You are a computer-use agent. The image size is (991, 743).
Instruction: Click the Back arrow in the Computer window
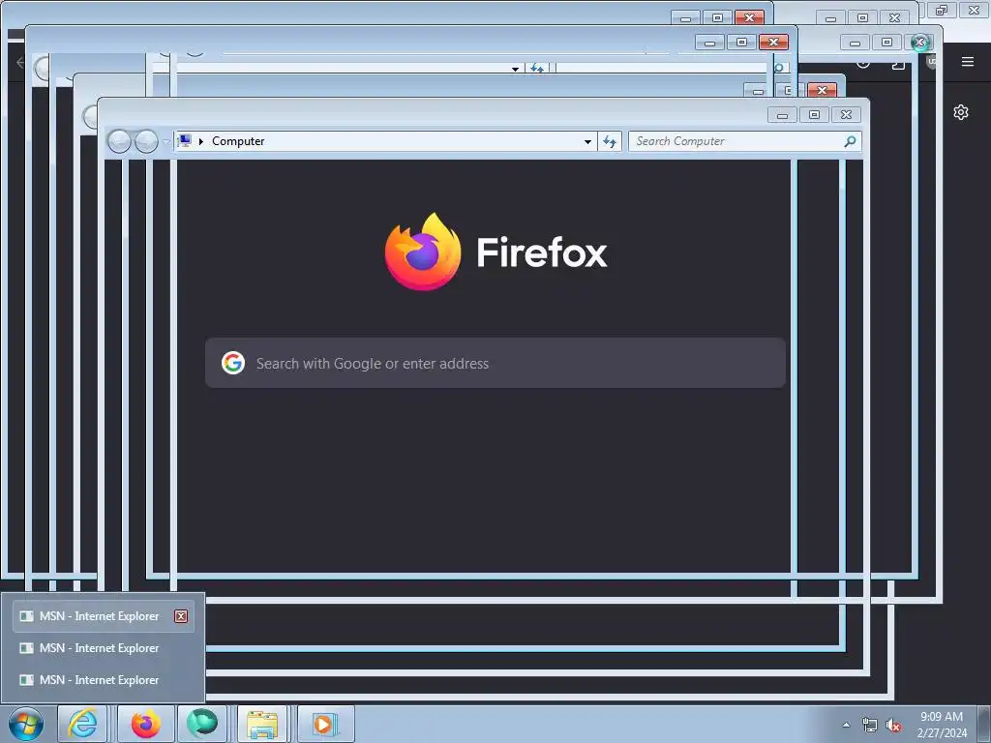pos(119,141)
